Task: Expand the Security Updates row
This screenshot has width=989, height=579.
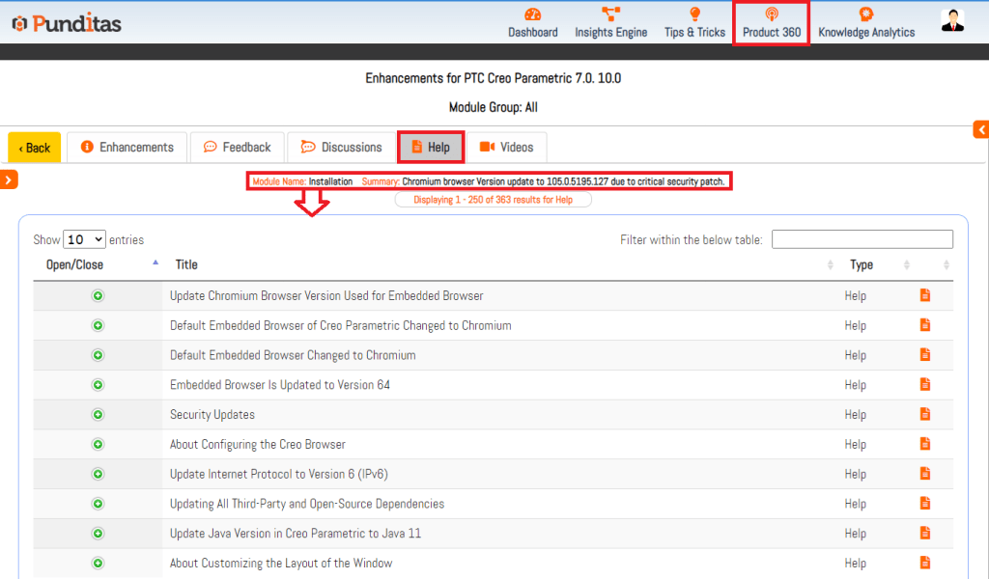Action: [98, 415]
